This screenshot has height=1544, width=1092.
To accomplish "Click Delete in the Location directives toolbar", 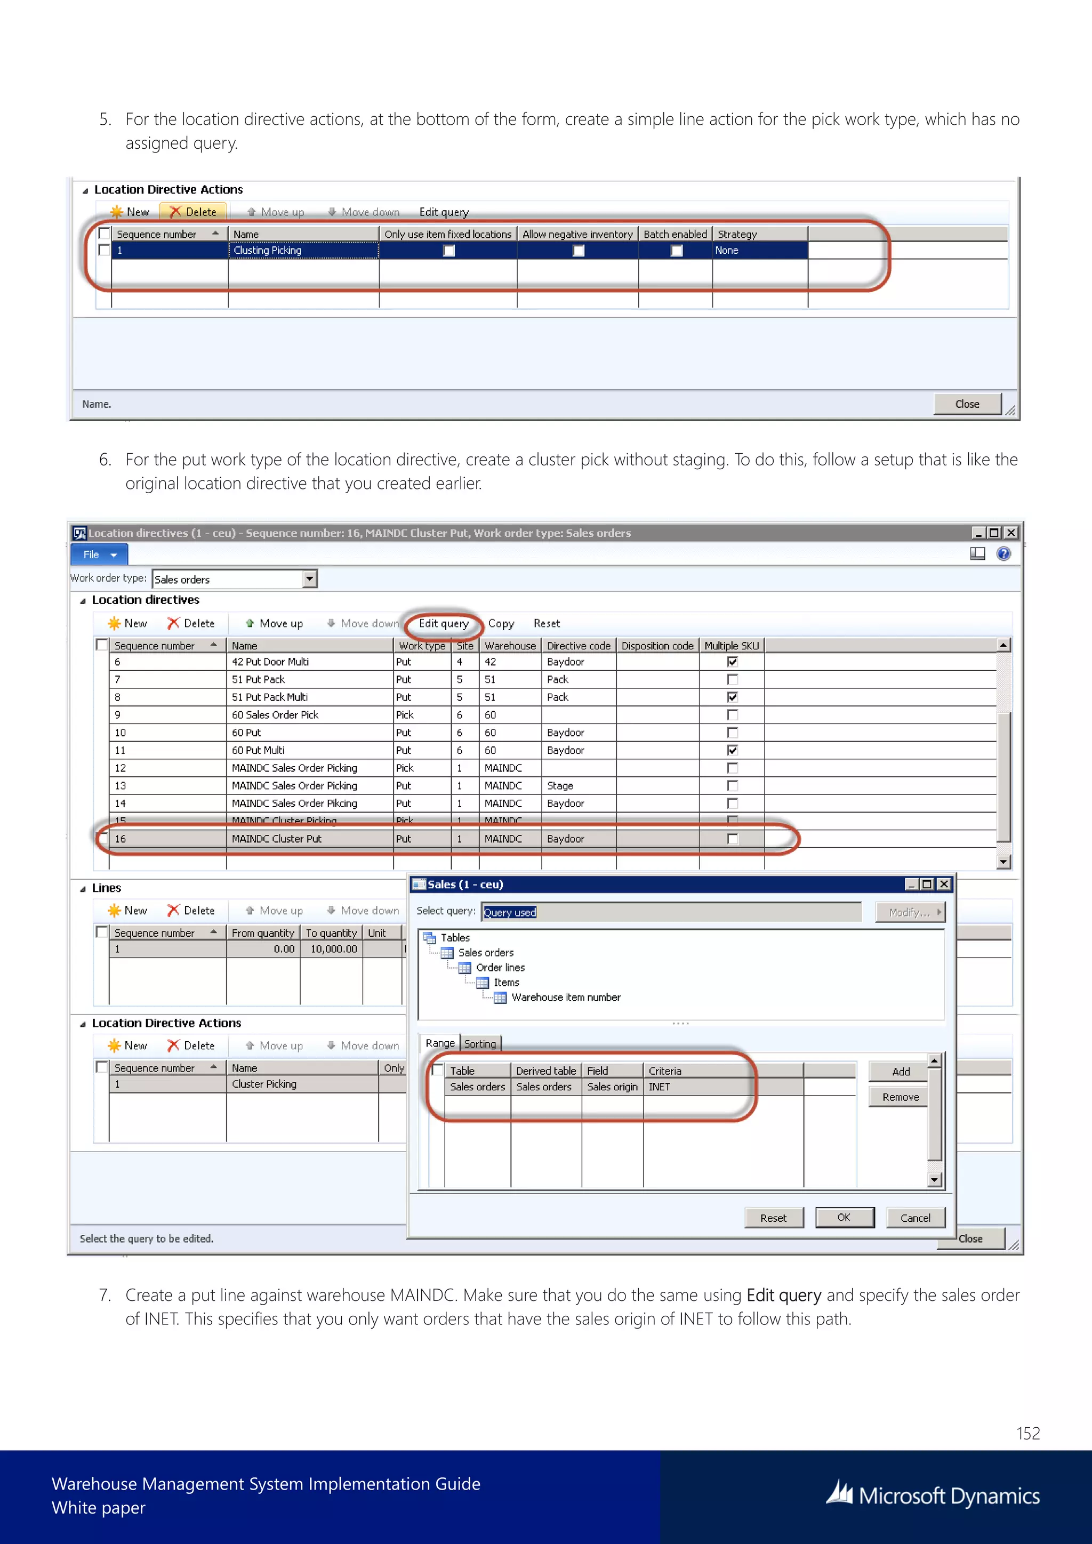I will 191,623.
